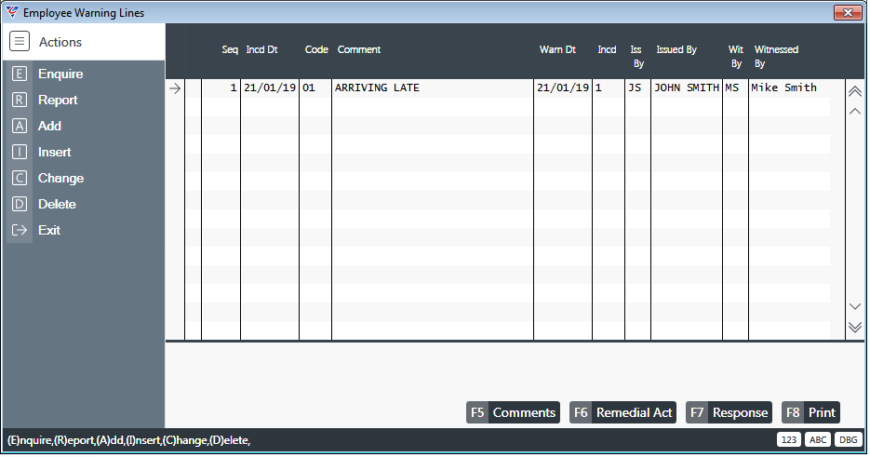
Task: Select the JOHN SMITH issued by cell
Action: tap(687, 87)
